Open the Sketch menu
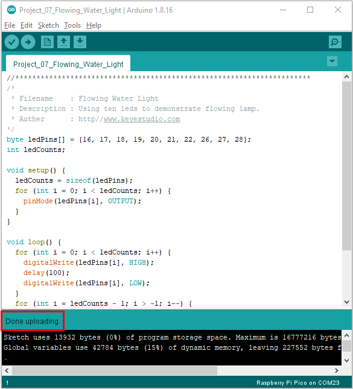 [x=48, y=25]
